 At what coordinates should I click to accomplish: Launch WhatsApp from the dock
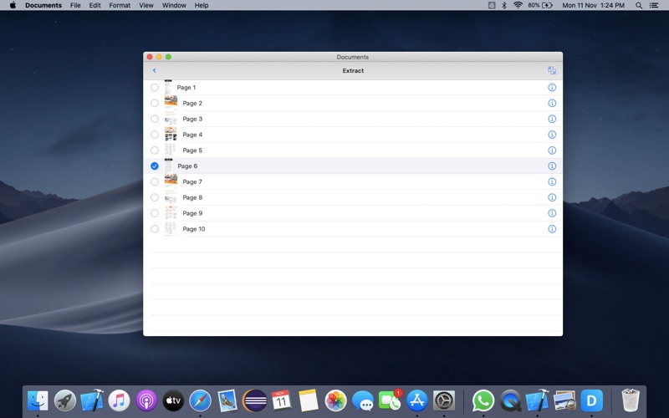pos(483,400)
